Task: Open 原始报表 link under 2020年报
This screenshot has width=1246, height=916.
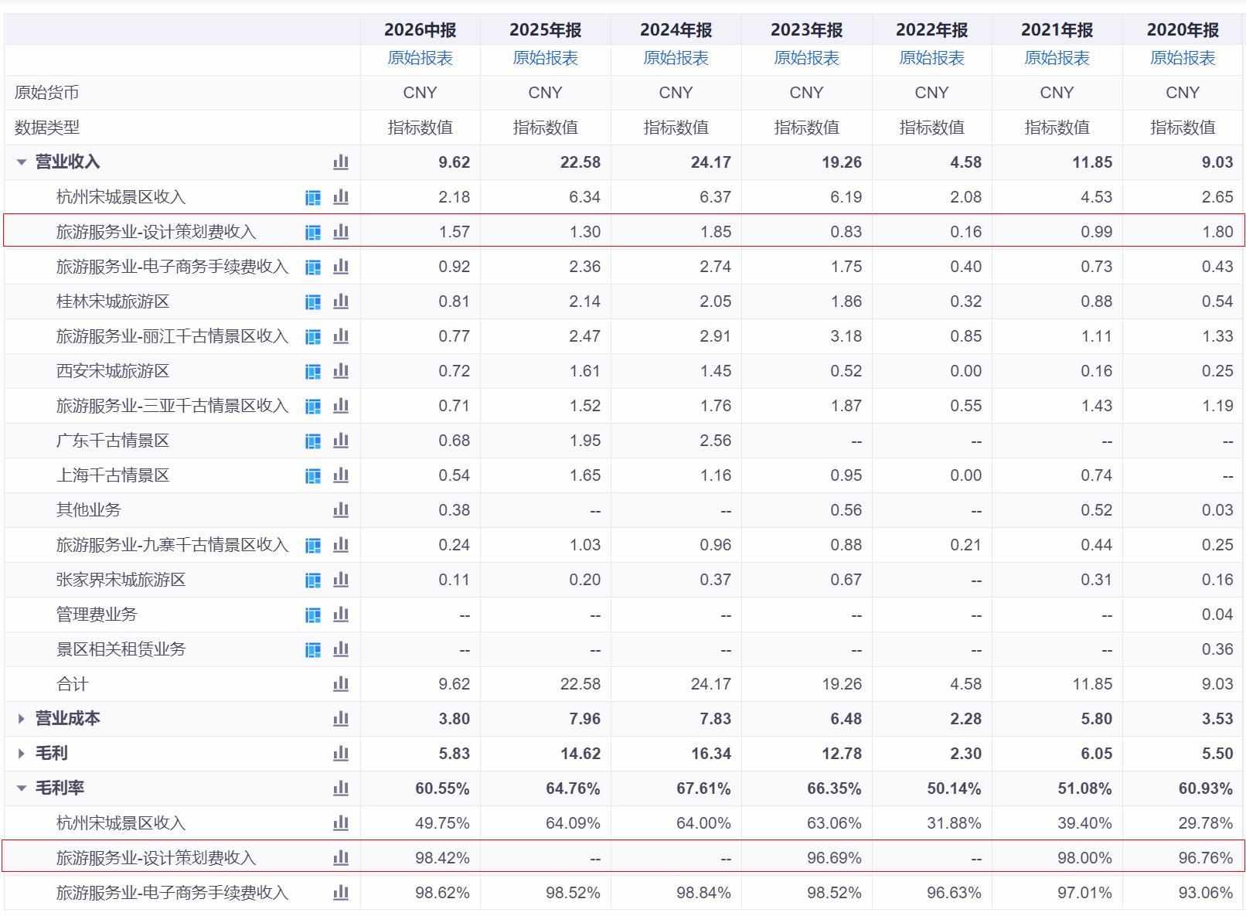Action: [1183, 58]
